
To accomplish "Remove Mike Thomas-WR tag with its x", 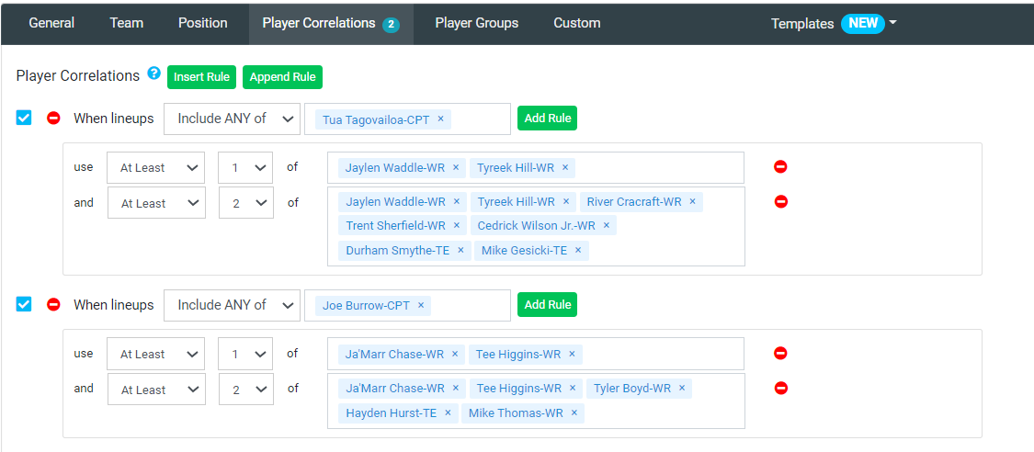I will [574, 413].
